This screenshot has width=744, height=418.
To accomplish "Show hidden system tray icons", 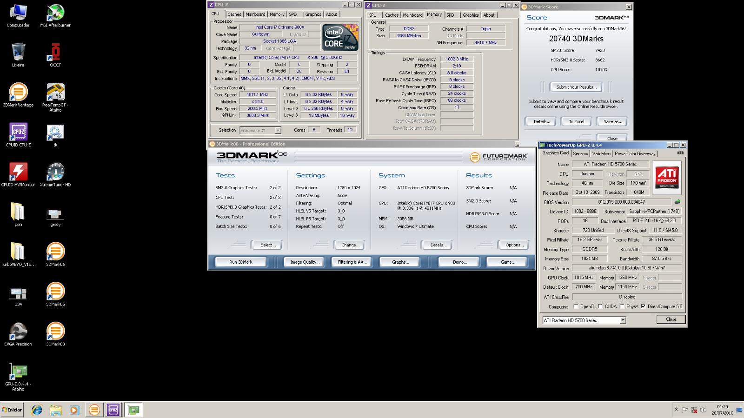I will pyautogui.click(x=676, y=410).
